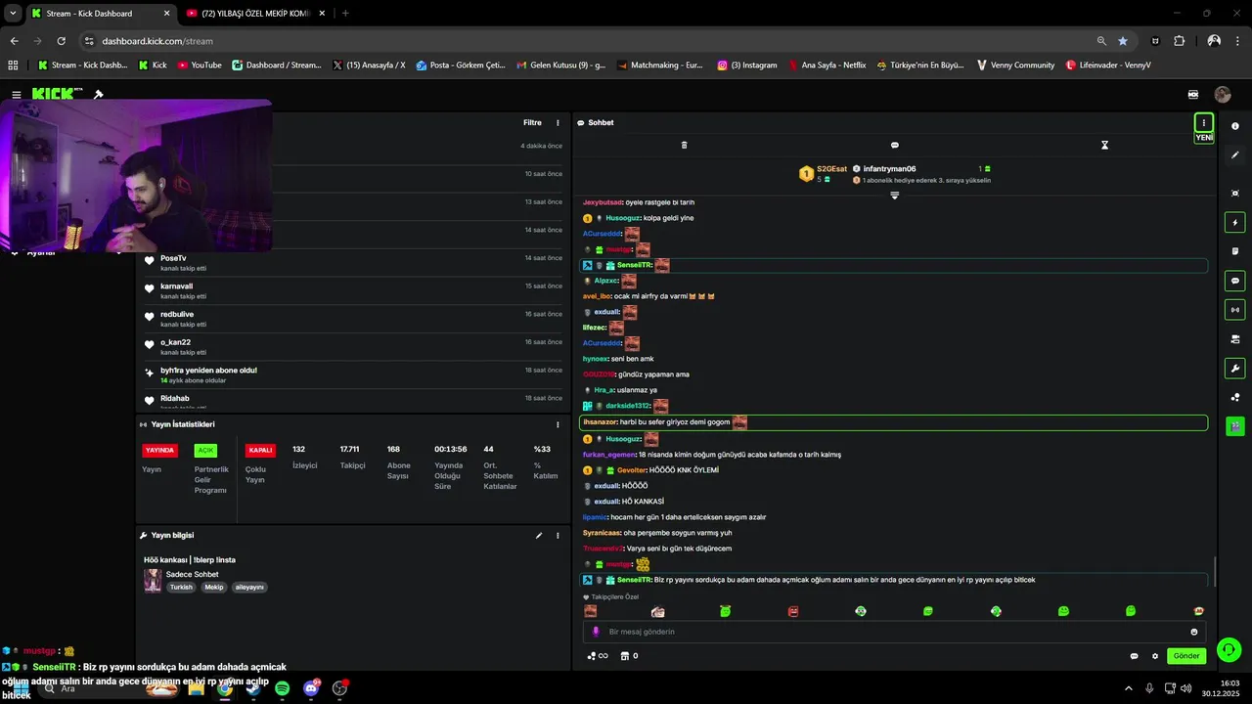Viewport: 1252px width, 704px height.
Task: Open Steam from taskbar
Action: [253, 688]
